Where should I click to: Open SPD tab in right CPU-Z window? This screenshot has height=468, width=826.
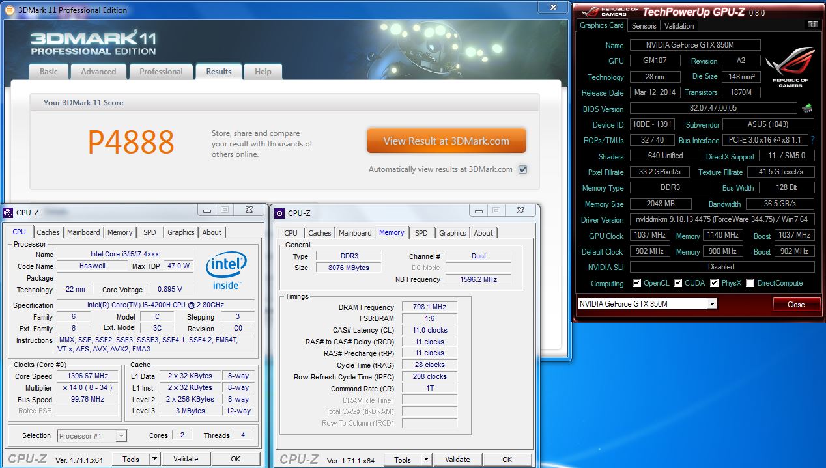(421, 233)
